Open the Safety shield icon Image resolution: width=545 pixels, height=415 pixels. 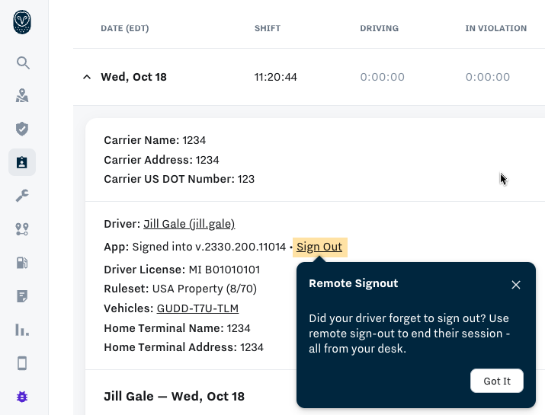(x=23, y=129)
